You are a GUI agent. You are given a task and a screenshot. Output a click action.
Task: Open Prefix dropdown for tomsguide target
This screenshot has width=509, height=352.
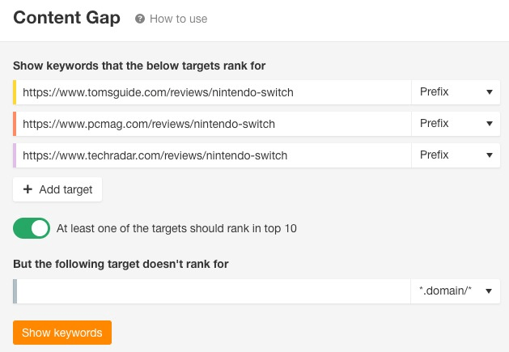click(x=456, y=92)
